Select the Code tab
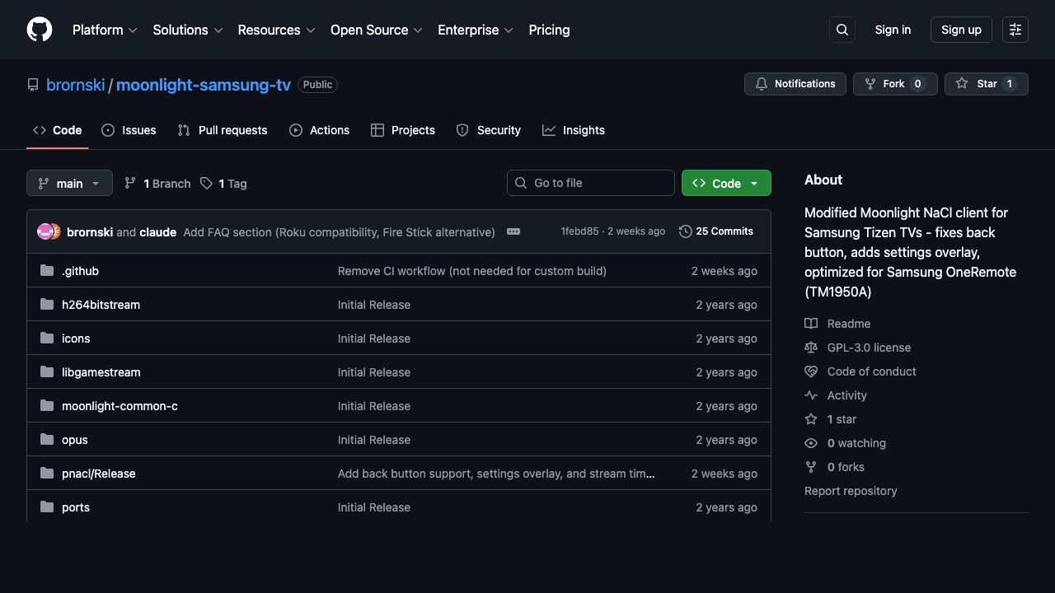Image resolution: width=1055 pixels, height=593 pixels. (58, 130)
